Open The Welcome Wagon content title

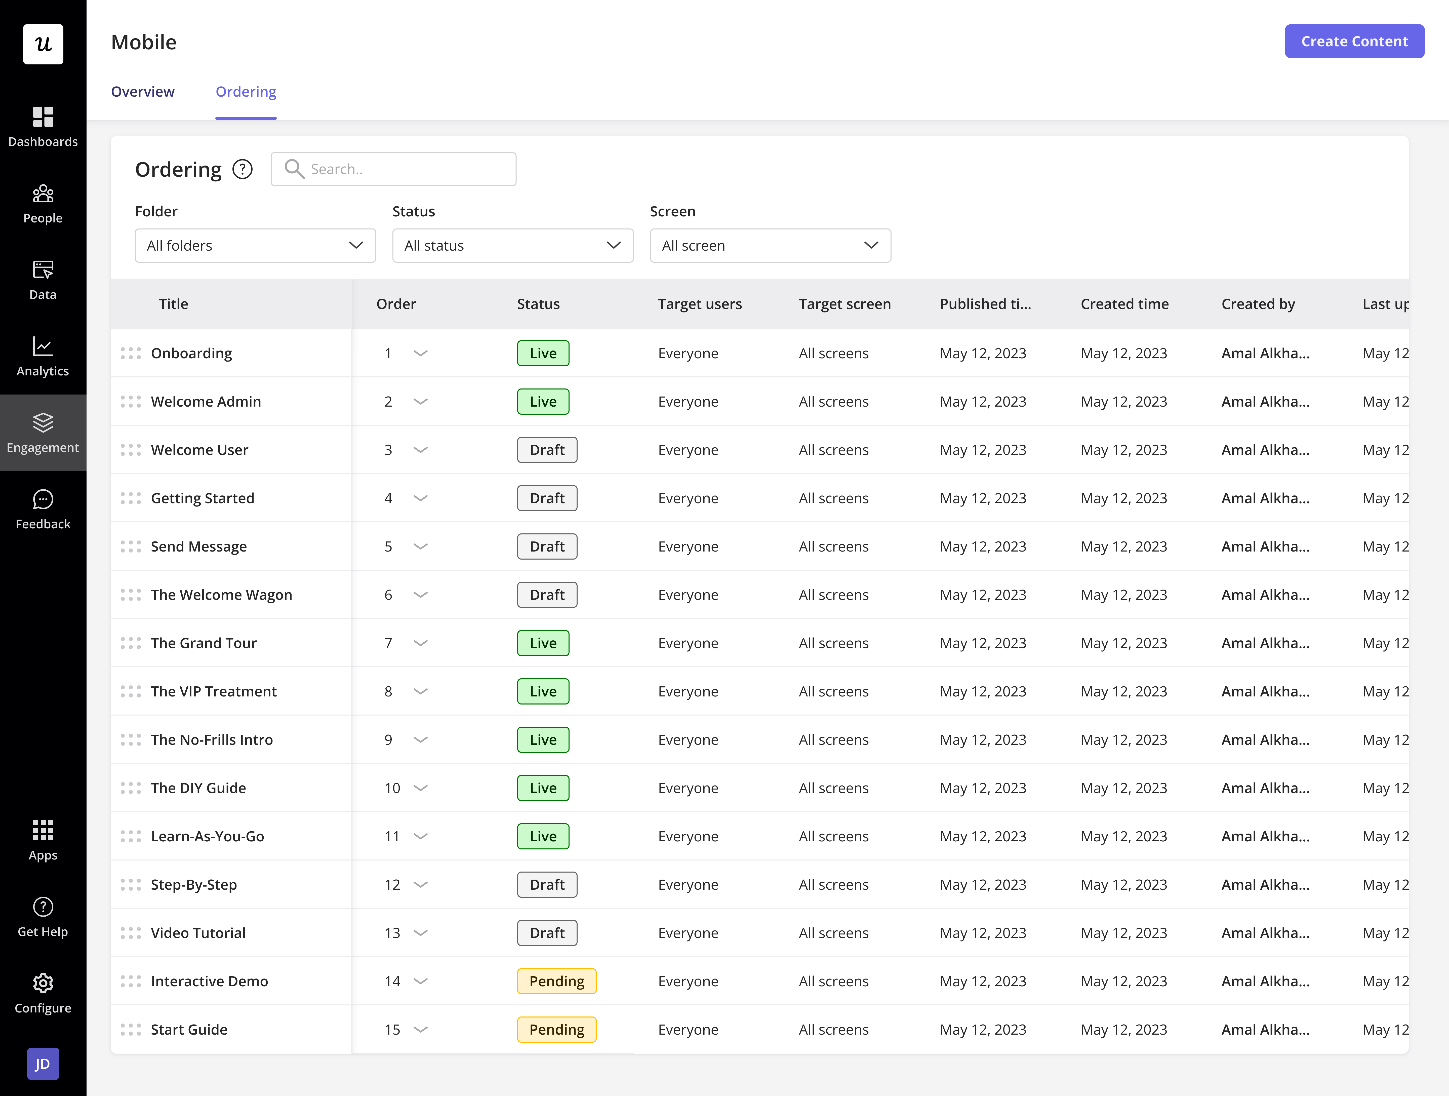[221, 595]
